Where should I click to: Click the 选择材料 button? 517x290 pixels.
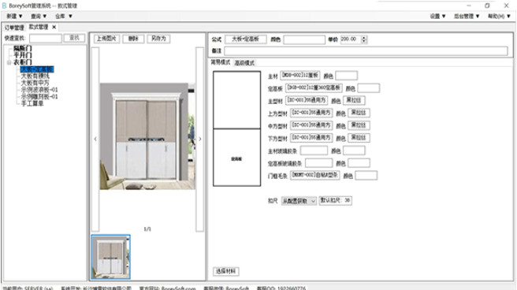coord(226,271)
